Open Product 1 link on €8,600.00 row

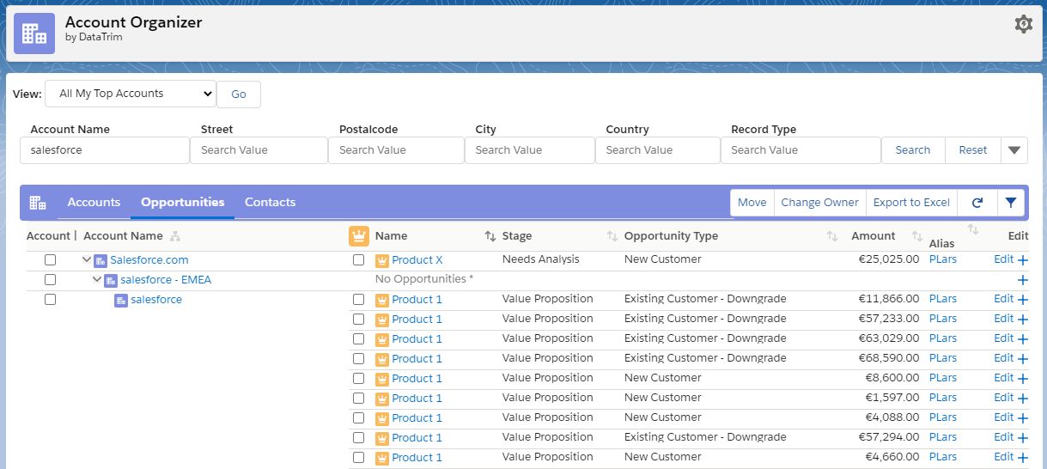click(417, 379)
